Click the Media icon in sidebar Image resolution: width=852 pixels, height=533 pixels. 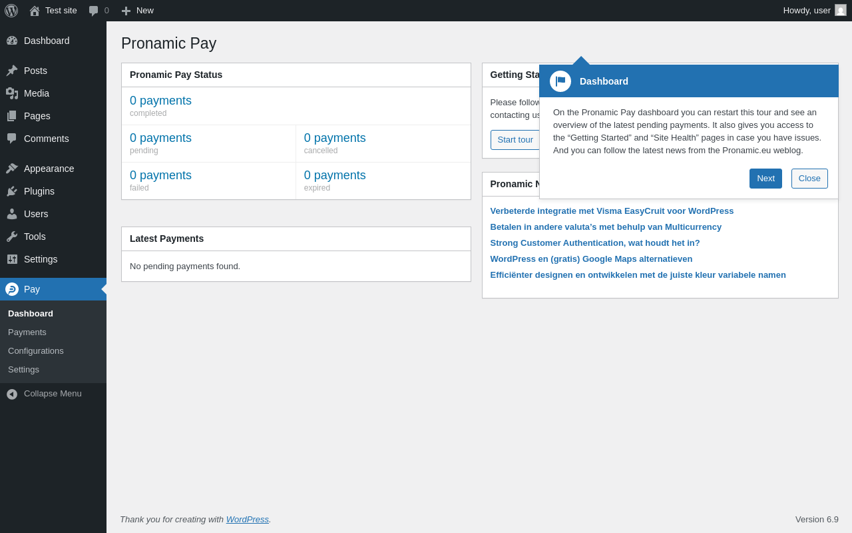[x=12, y=93]
